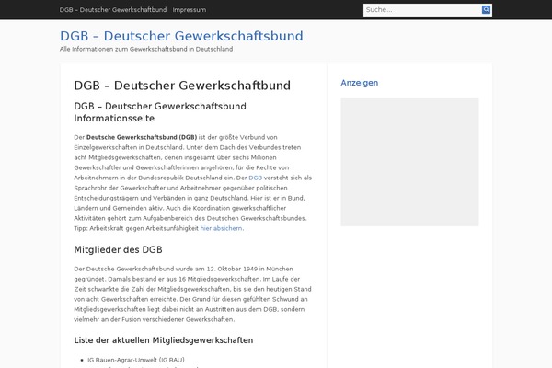
Task: Click the large blue site title link
Action: point(181,36)
